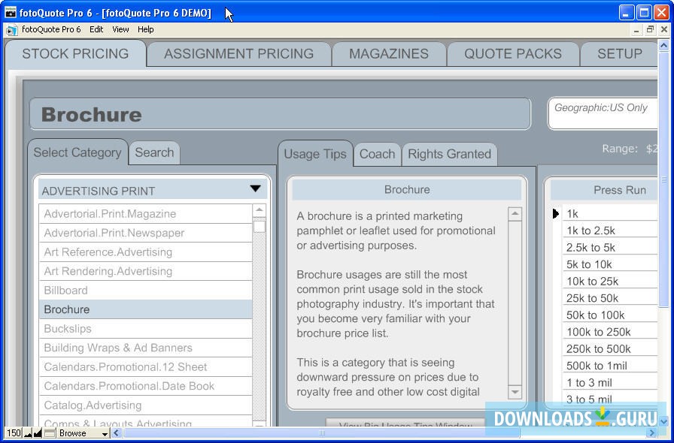The height and width of the screenshot is (443, 674).
Task: Switch to the Search tab
Action: [x=154, y=152]
